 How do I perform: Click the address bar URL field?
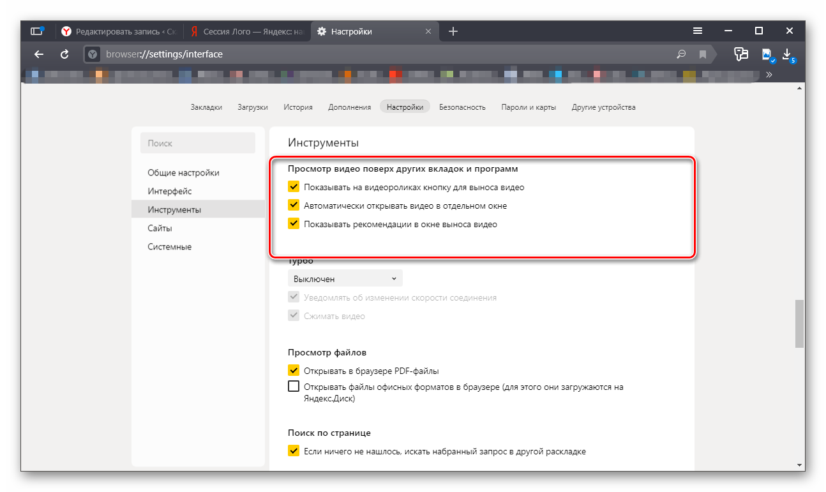coord(383,54)
